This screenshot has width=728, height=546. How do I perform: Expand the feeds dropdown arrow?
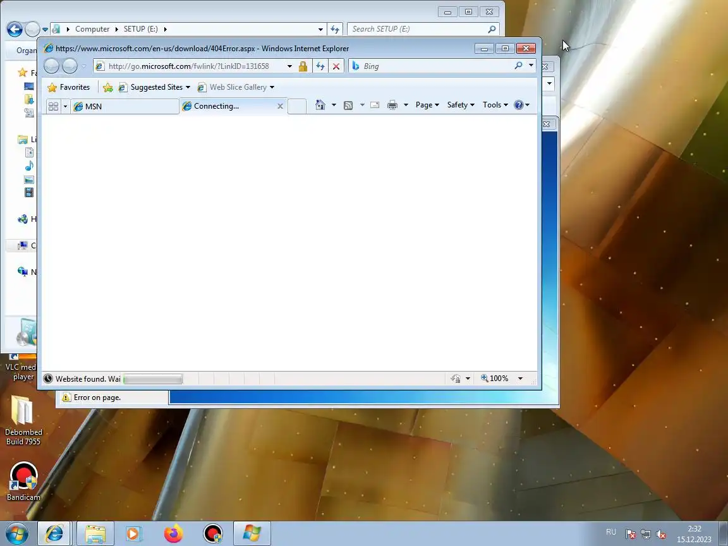coord(362,105)
